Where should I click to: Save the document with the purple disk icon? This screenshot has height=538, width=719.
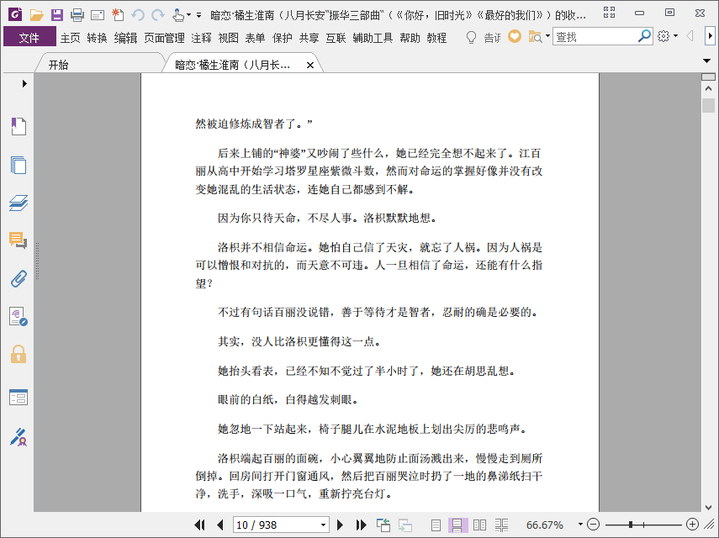(57, 15)
